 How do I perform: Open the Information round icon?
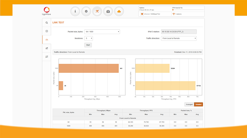click(75, 11)
